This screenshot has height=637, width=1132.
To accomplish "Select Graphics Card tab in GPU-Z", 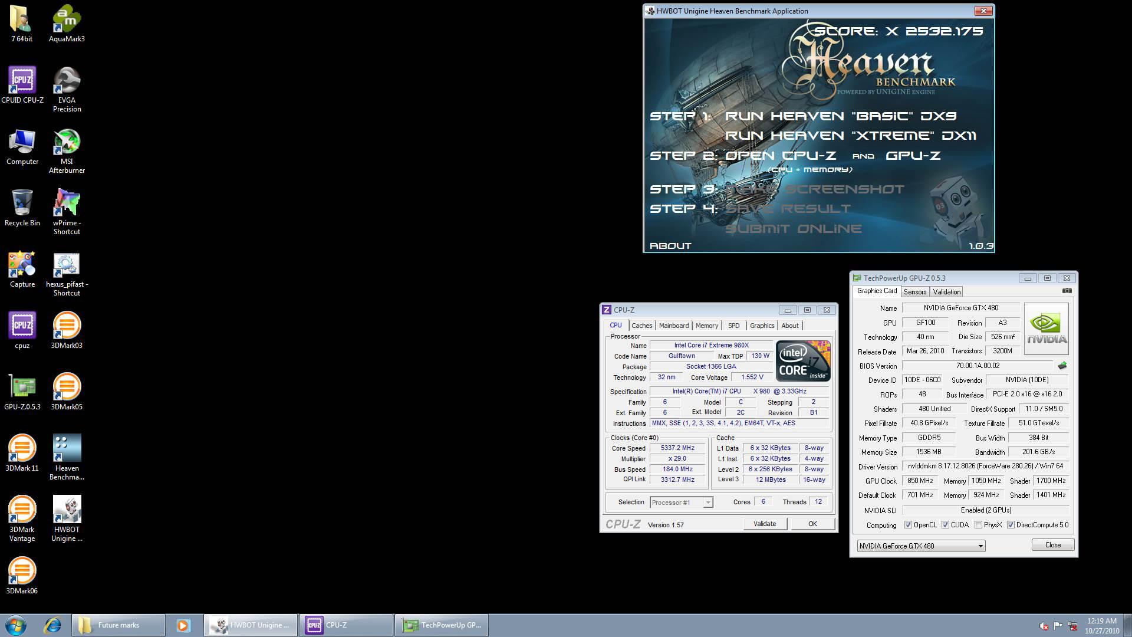I will tap(877, 291).
